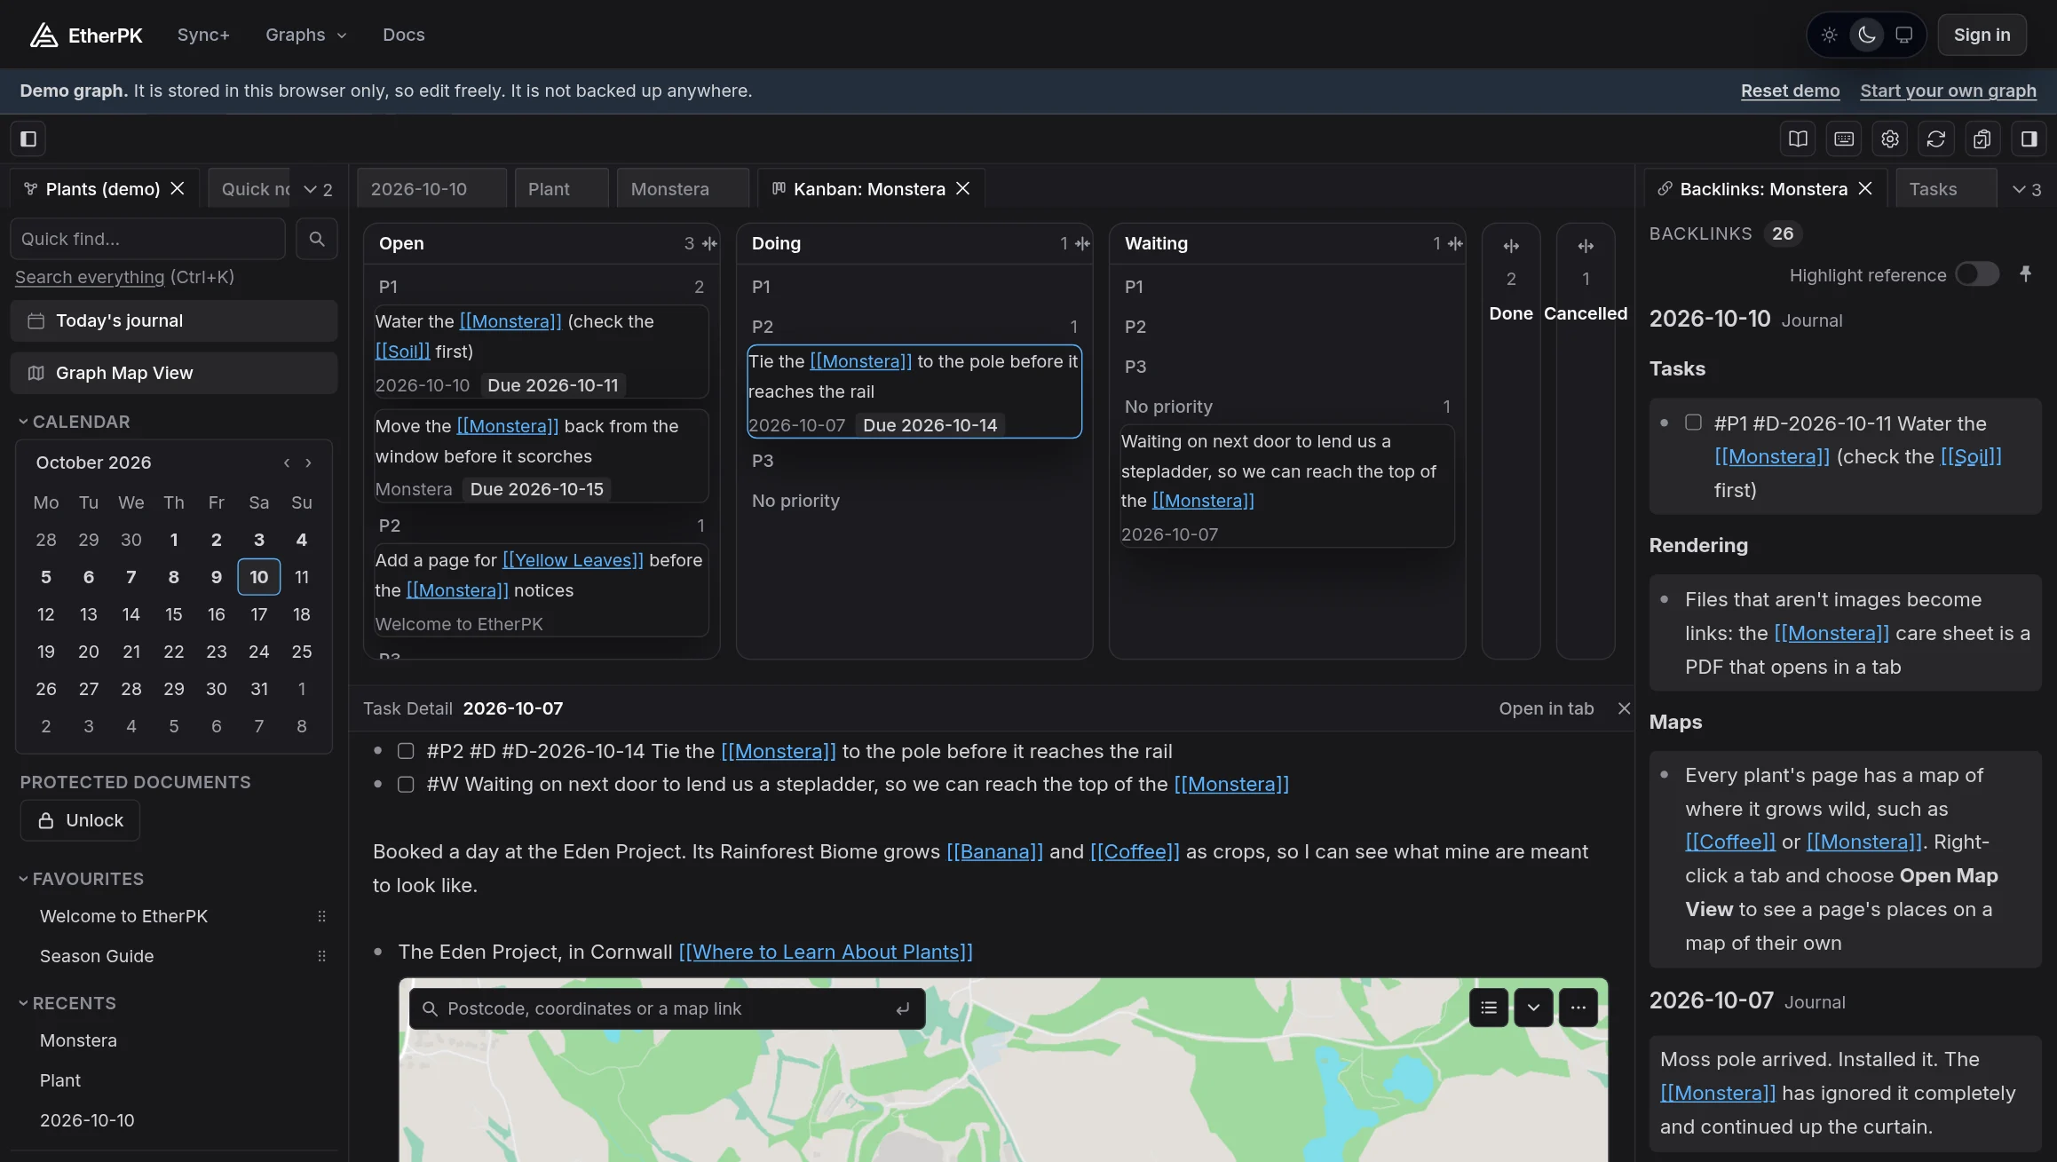Toggle the left sidebar panel icon

(x=28, y=138)
